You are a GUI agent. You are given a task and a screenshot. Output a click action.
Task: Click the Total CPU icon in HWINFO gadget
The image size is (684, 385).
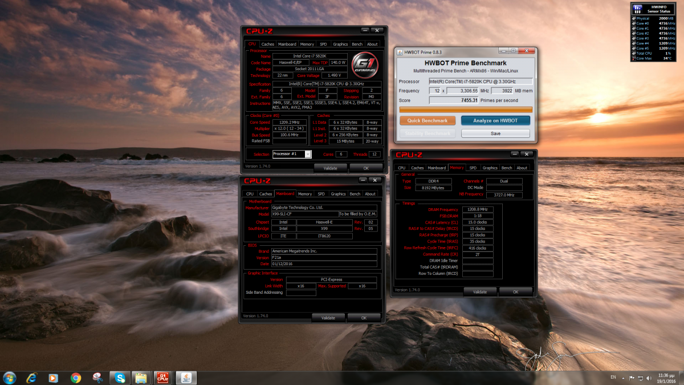[634, 53]
